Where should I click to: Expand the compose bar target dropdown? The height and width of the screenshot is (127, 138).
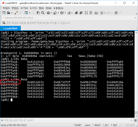pyautogui.click(x=131, y=120)
